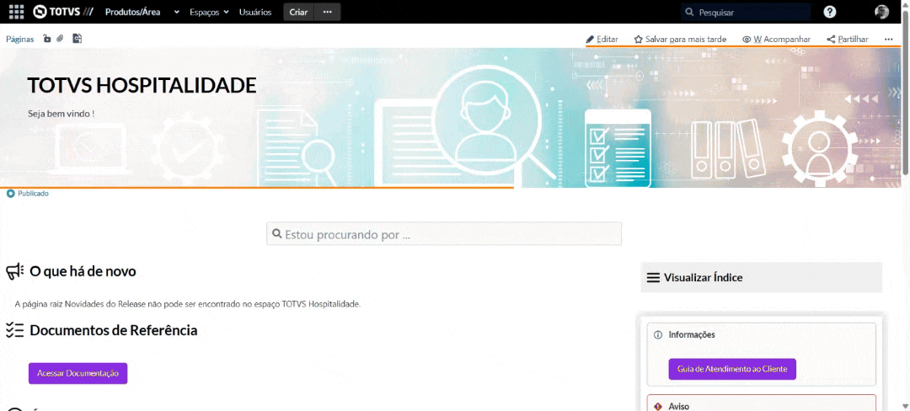Open the help question mark icon

pos(830,12)
